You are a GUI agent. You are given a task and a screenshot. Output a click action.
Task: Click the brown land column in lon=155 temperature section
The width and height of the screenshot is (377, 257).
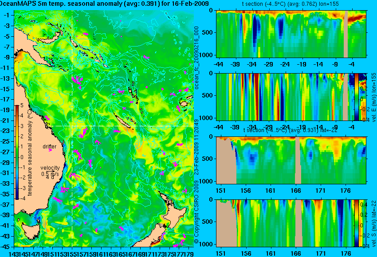[x=346, y=34]
